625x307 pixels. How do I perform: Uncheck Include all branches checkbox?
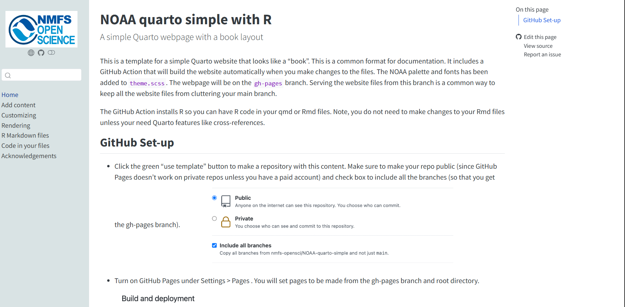click(214, 245)
